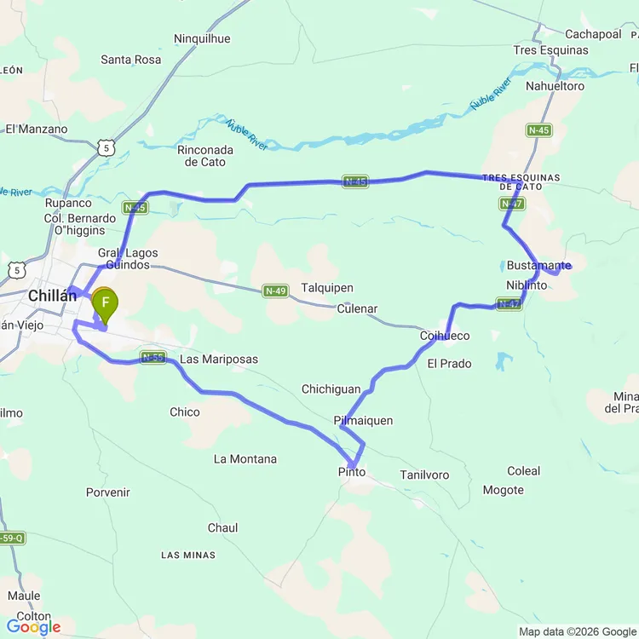Image resolution: width=639 pixels, height=639 pixels.
Task: Click the Map data ©2026 Google attribution
Action: [x=579, y=631]
